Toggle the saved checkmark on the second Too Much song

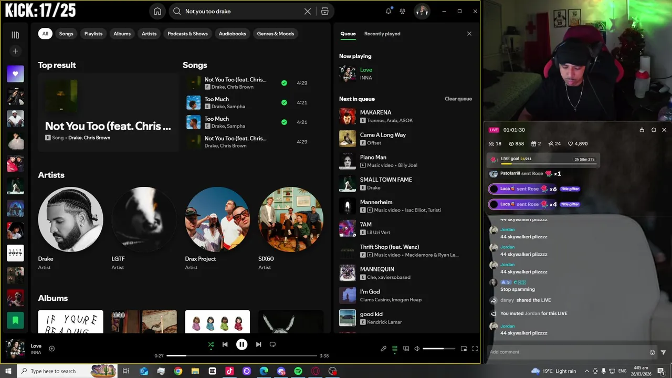(284, 122)
